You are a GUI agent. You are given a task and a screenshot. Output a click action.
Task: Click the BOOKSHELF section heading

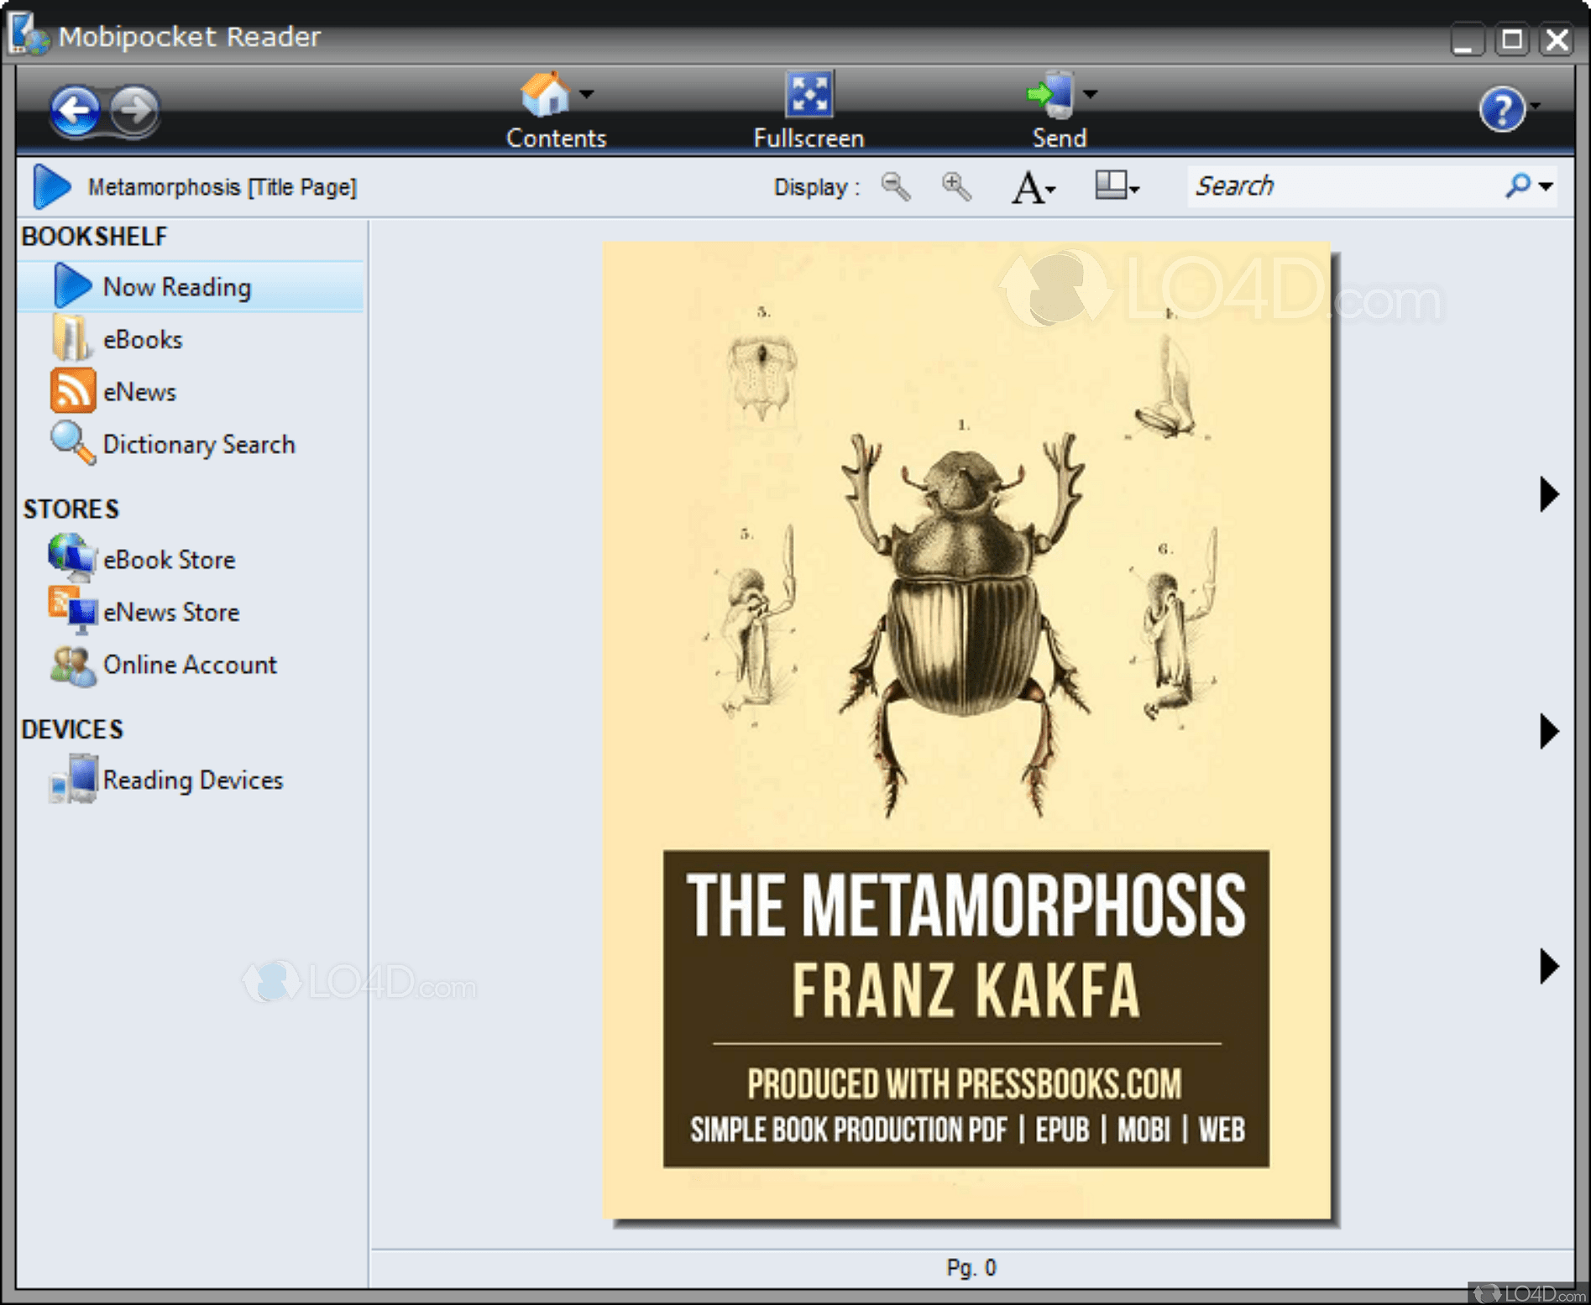(x=94, y=237)
